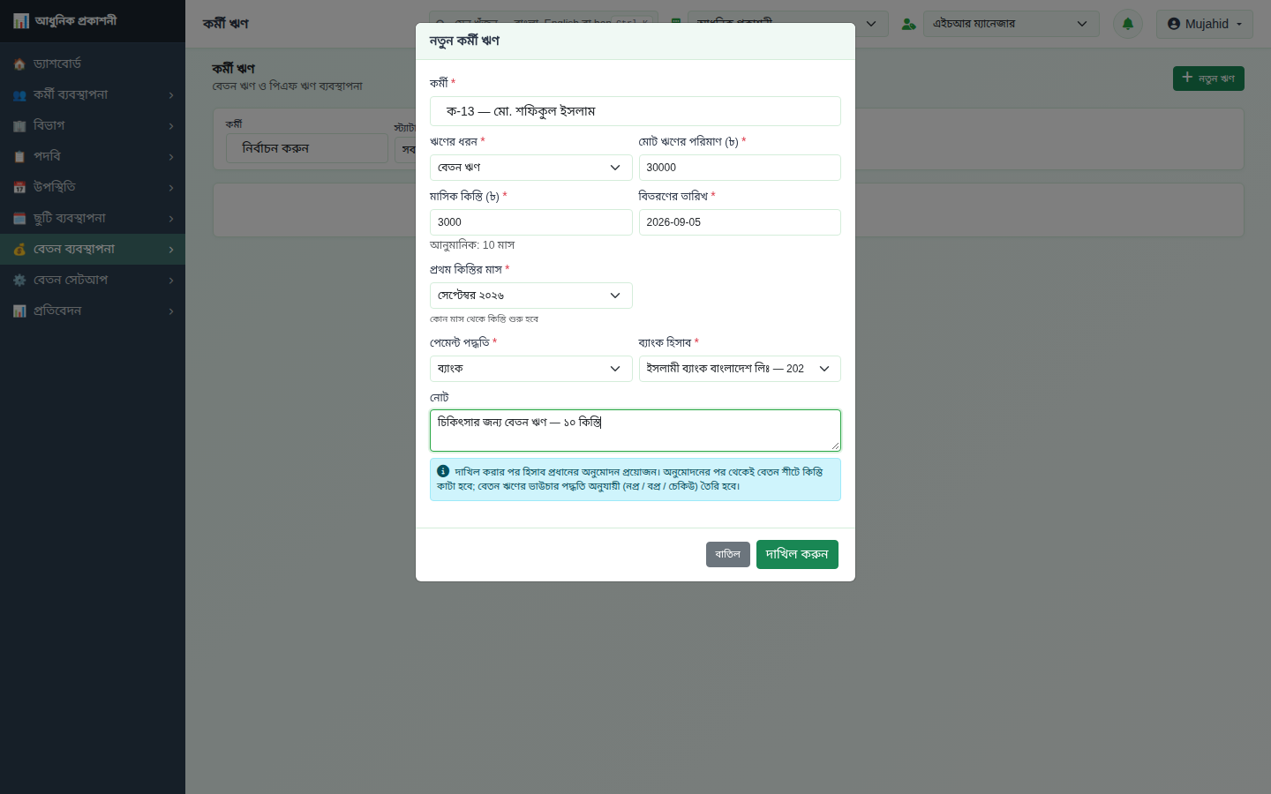The height and width of the screenshot is (794, 1271).
Task: Click the কর্মী field showing মো. শফিকুল ইসলাম
Action: pos(635,111)
